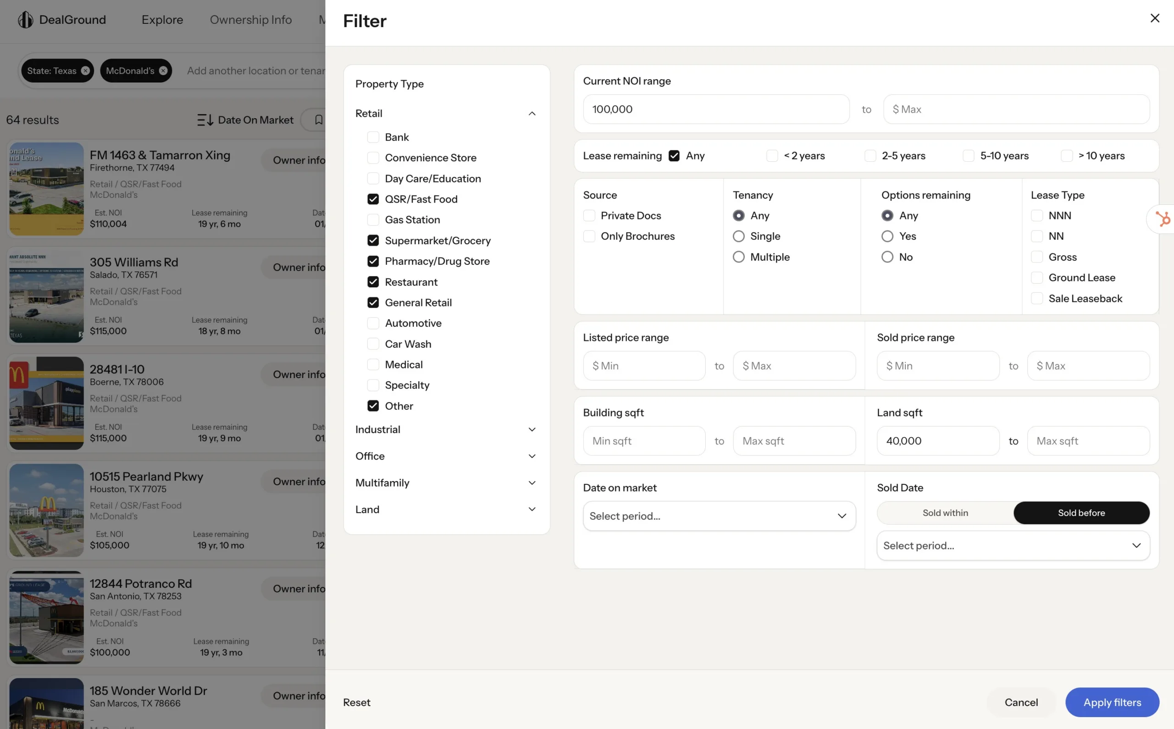Click the sort icon beside Date On Market
This screenshot has height=729, width=1174.
[205, 120]
